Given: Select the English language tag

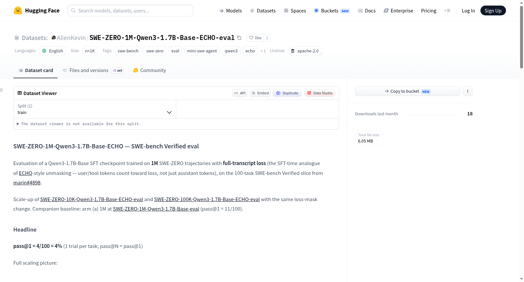Looking at the screenshot, I should [53, 51].
